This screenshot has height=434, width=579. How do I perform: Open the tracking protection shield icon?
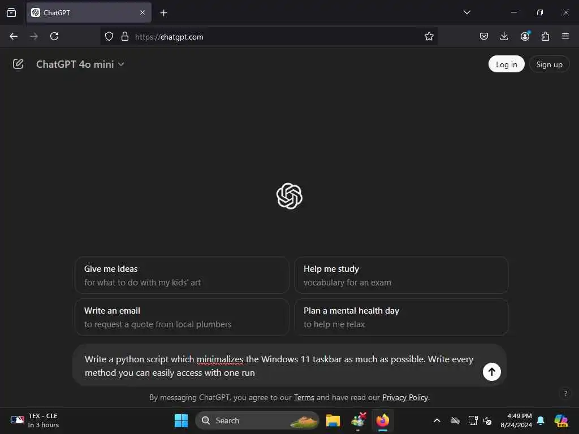[x=109, y=36]
